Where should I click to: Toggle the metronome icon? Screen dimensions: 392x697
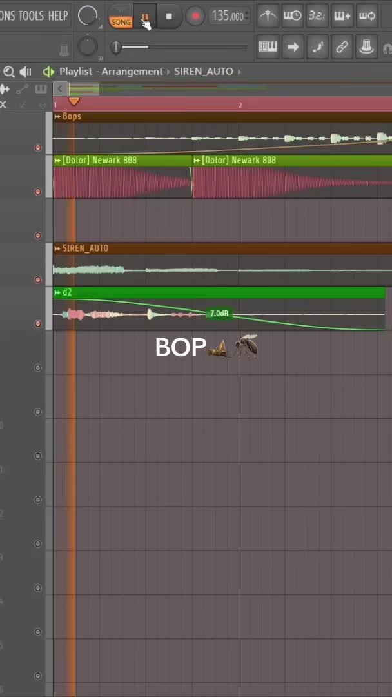coord(268,16)
